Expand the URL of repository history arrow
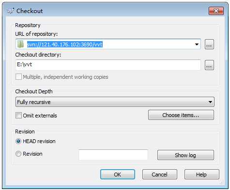Screen dimensions: 230x190 tap(197, 44)
